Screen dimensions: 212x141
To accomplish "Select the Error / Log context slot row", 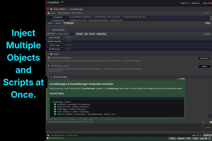I will tap(129, 45).
